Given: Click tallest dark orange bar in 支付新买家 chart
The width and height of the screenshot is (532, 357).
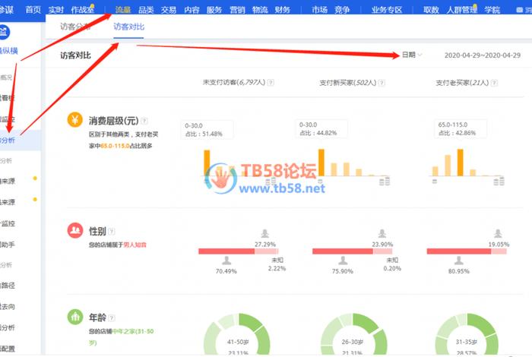Looking at the screenshot, I should pos(321,163).
